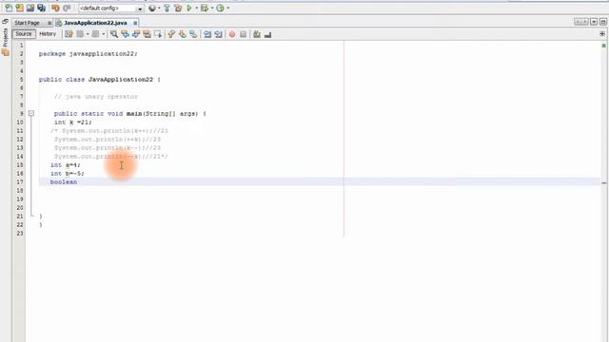Click the Save All icon
This screenshot has height=342, width=609.
click(41, 9)
